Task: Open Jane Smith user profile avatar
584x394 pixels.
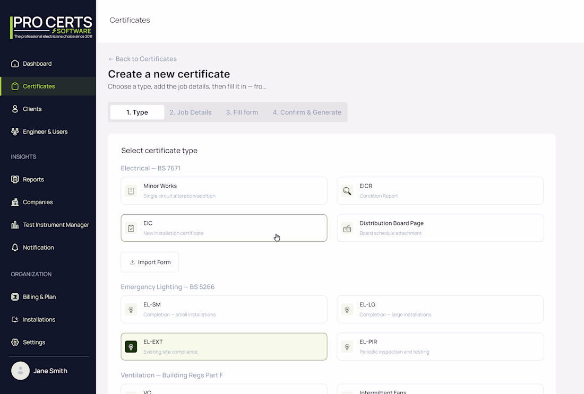Action: pos(21,371)
